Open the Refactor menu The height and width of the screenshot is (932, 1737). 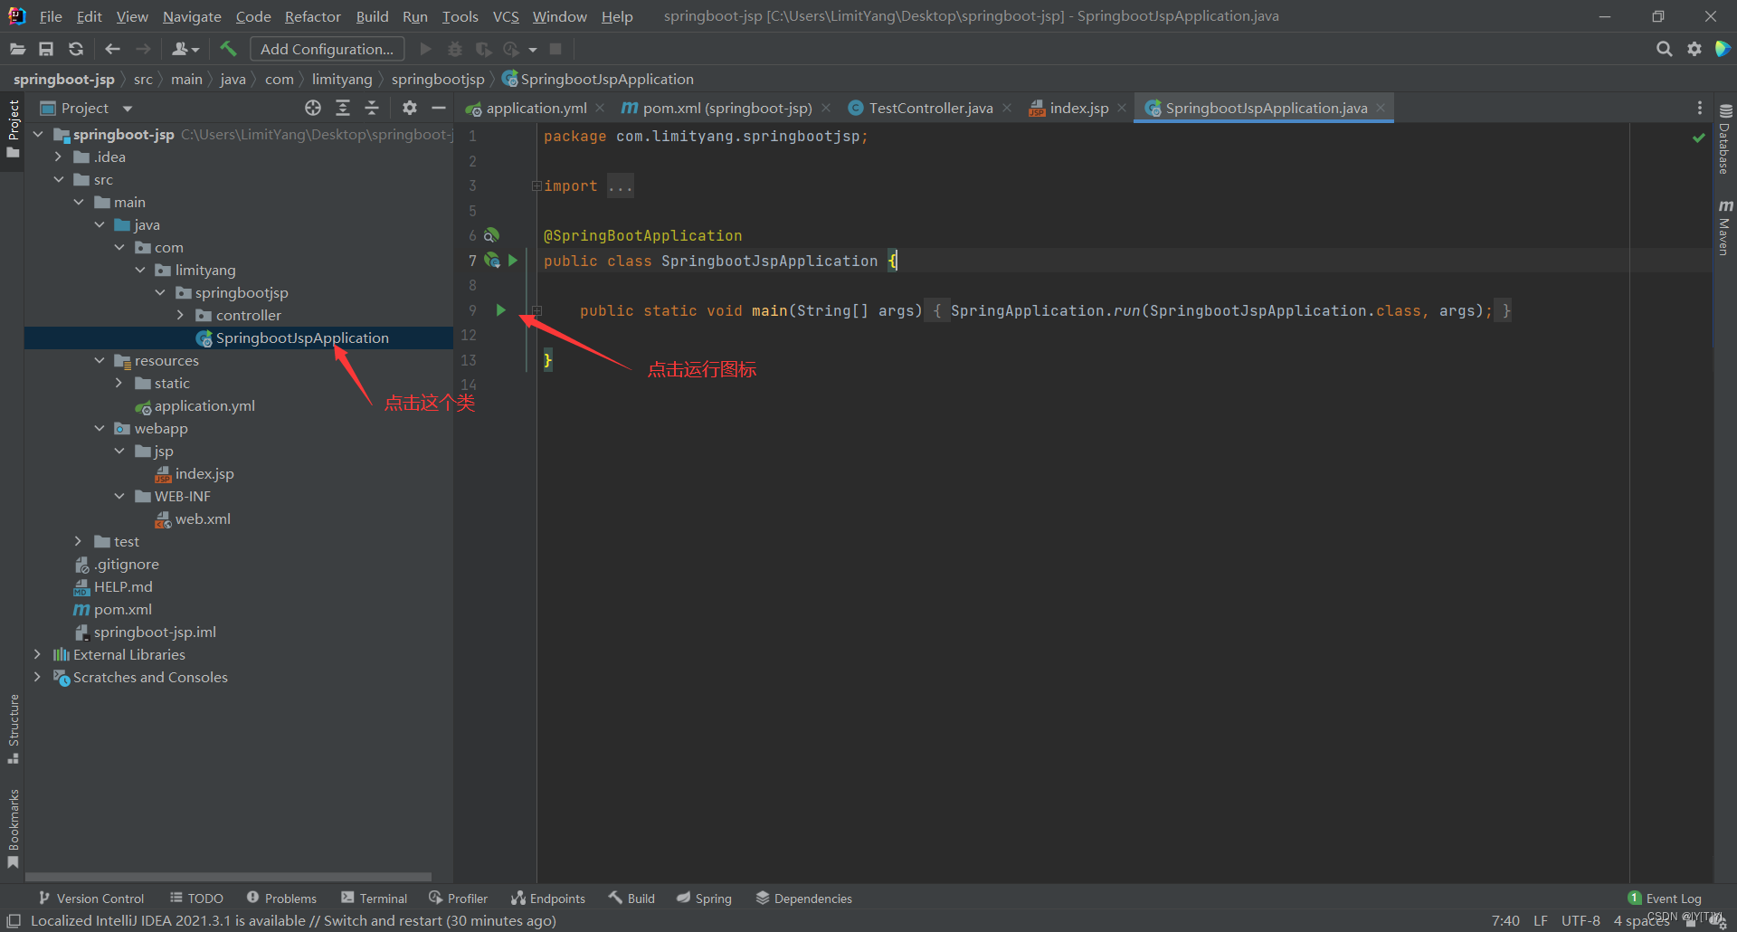(312, 16)
